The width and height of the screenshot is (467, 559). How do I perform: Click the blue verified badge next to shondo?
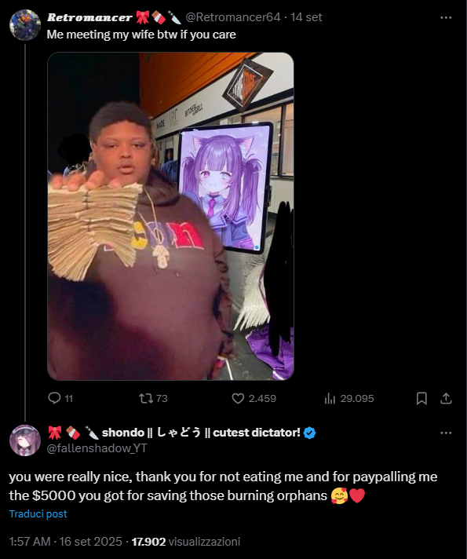coord(309,433)
